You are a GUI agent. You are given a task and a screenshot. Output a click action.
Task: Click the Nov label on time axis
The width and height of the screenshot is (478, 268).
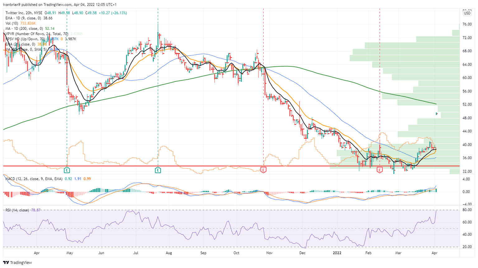point(269,253)
